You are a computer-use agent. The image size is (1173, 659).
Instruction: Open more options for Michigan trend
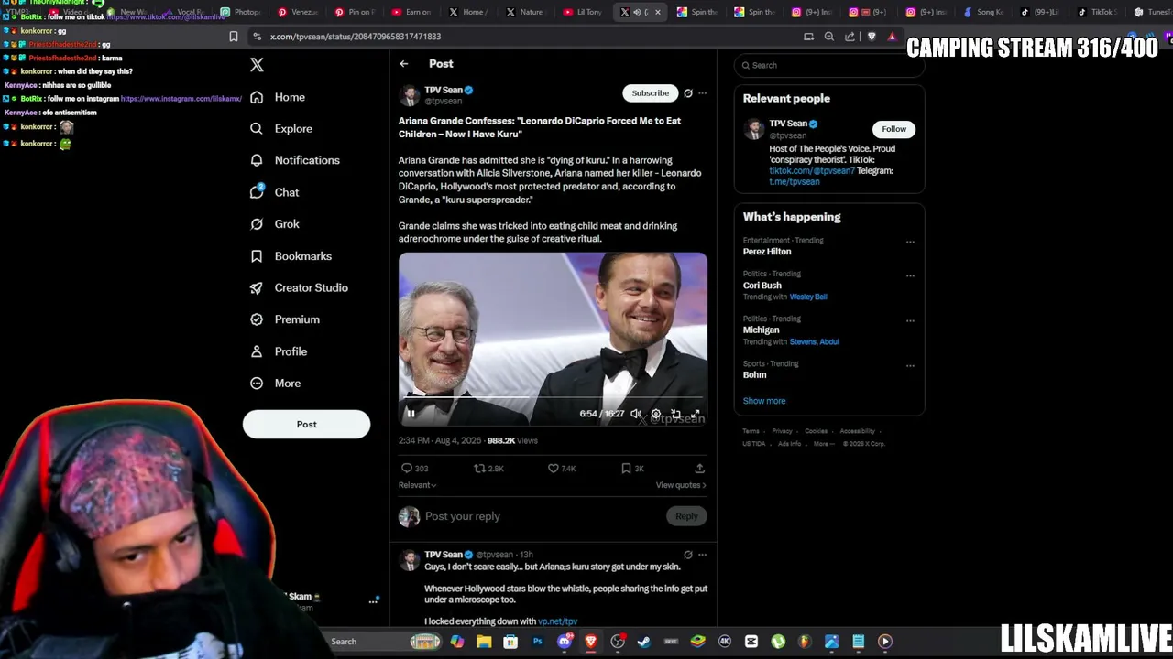point(910,320)
